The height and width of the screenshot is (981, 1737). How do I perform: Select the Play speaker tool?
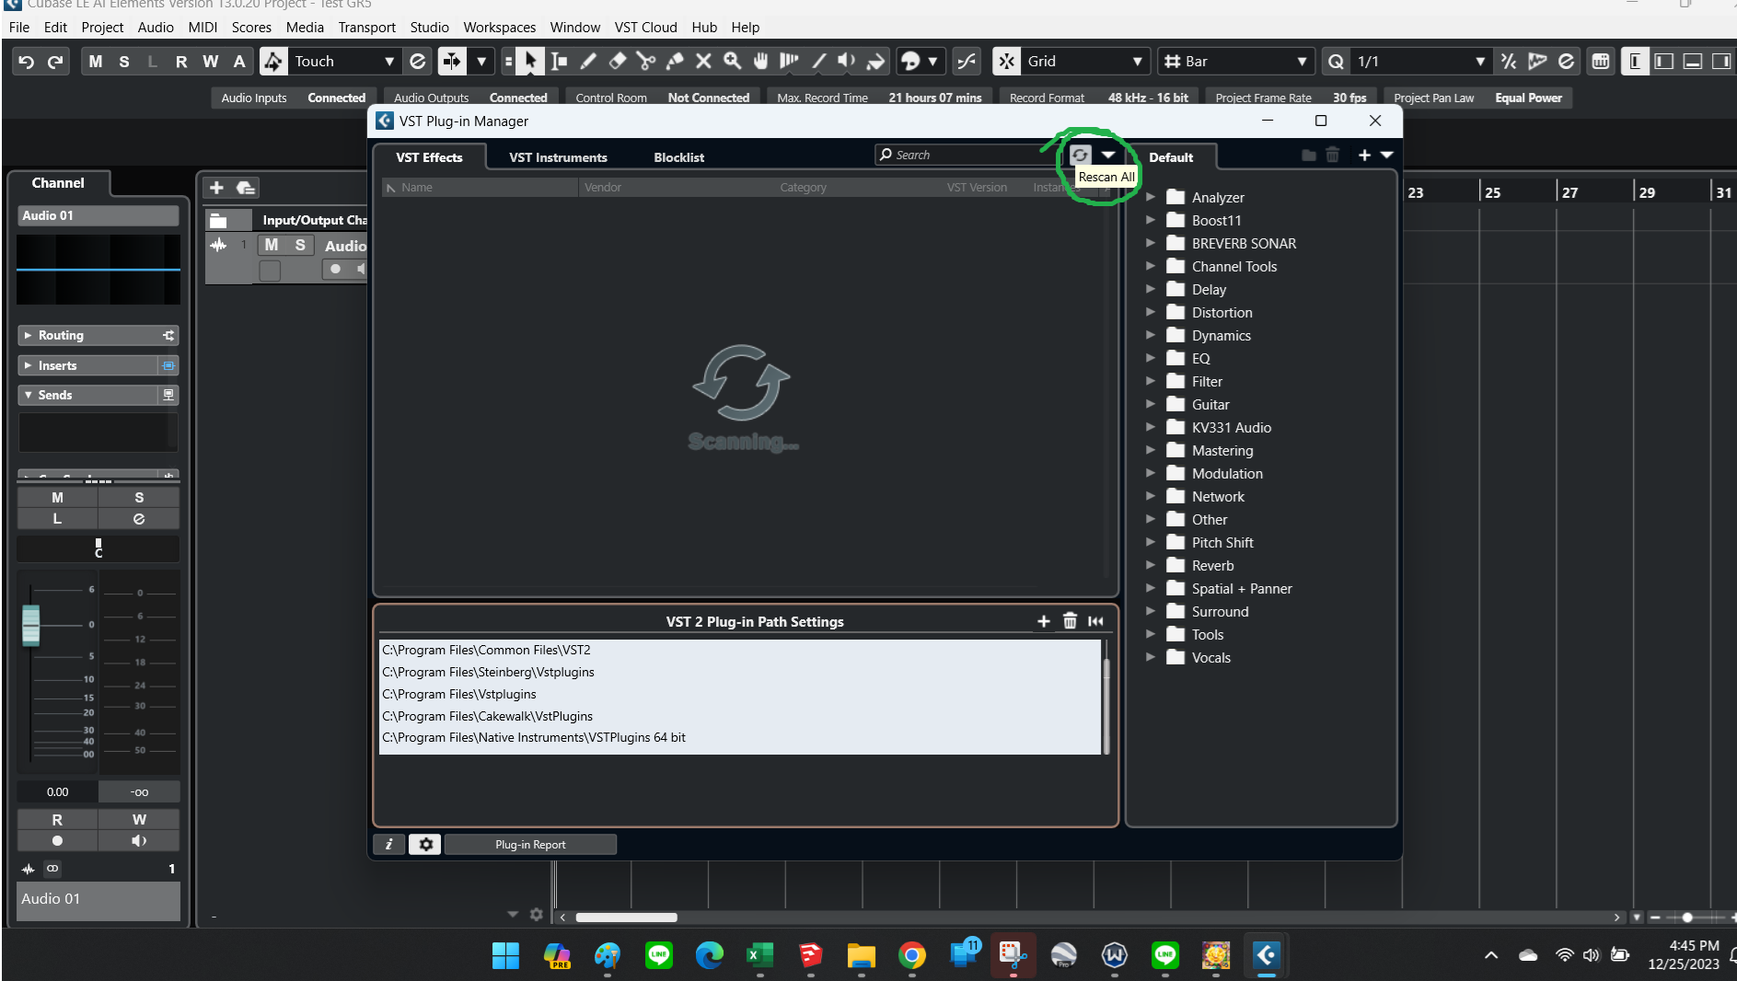point(847,62)
